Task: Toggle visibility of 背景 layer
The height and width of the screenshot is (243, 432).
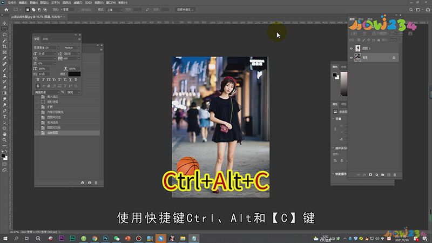Action: coord(351,58)
